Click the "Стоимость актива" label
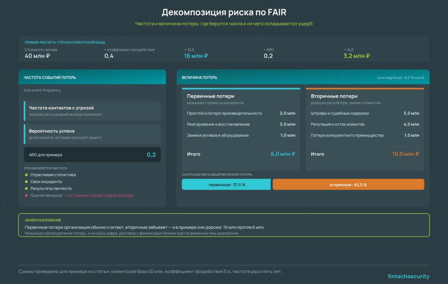448x284 pixels. tap(41, 50)
